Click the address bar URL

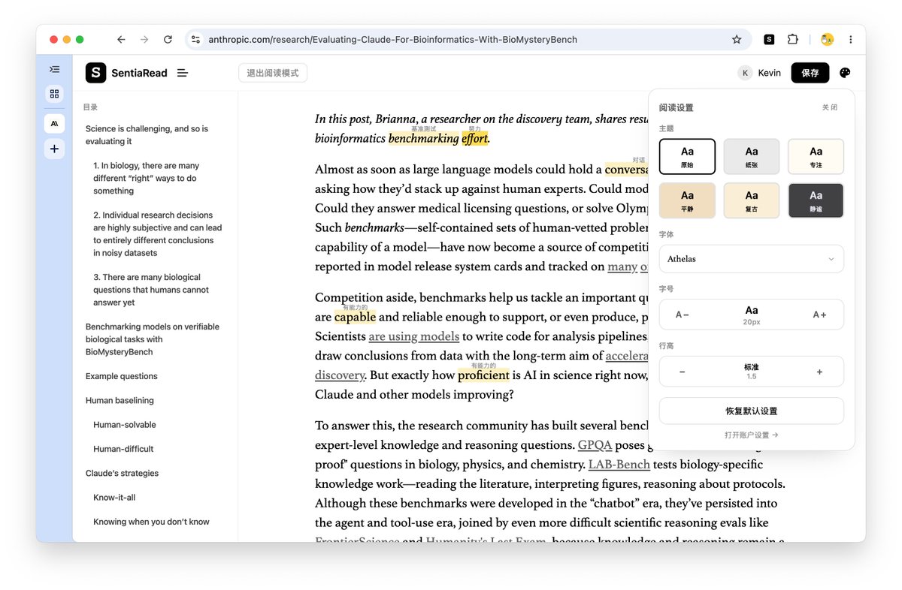392,40
